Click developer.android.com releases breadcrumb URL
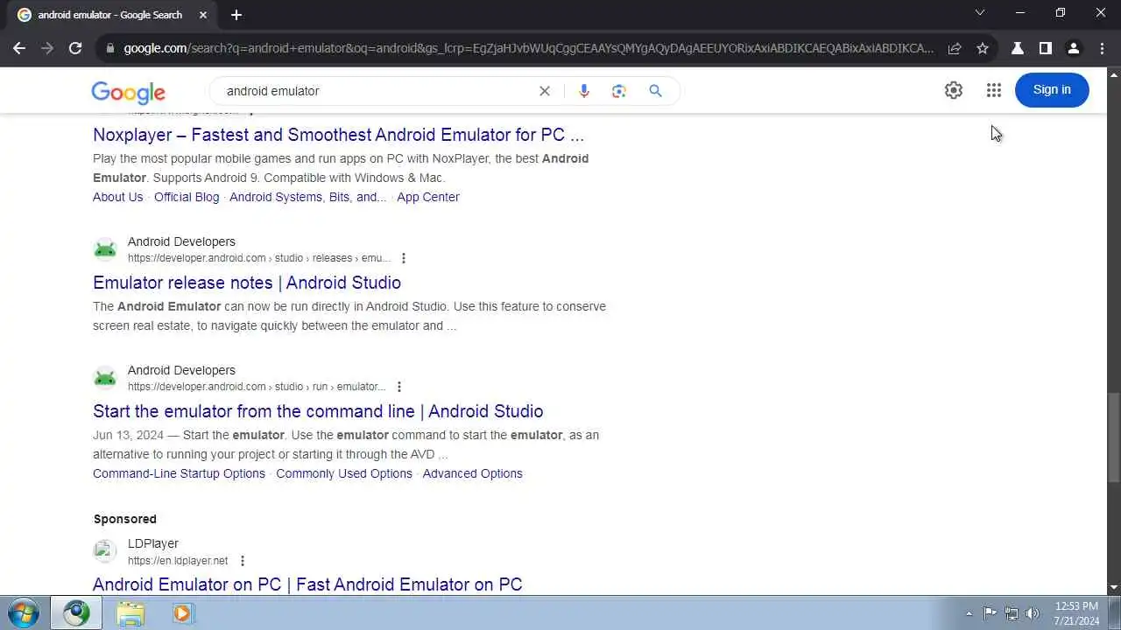This screenshot has height=630, width=1121. tap(259, 258)
